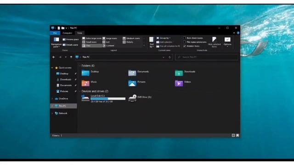
Task: Select the DVD Drive (D:) item
Action: [x=140, y=99]
